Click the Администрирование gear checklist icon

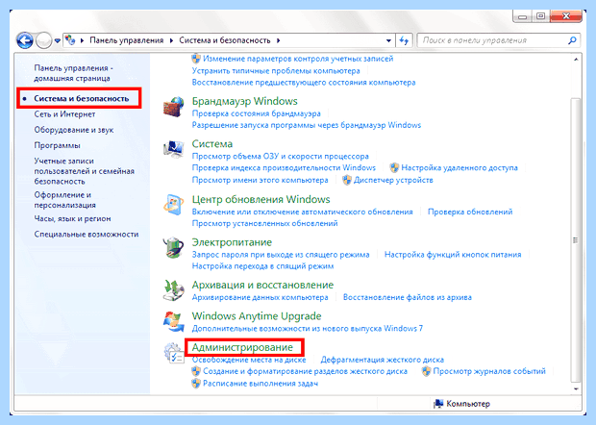174,353
